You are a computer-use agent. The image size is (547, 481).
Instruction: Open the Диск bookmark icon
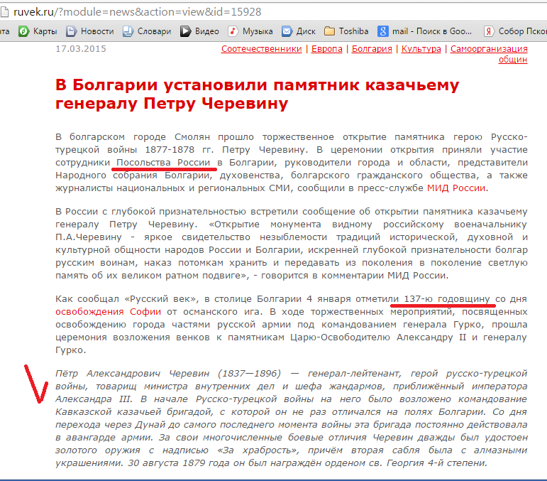tap(287, 31)
